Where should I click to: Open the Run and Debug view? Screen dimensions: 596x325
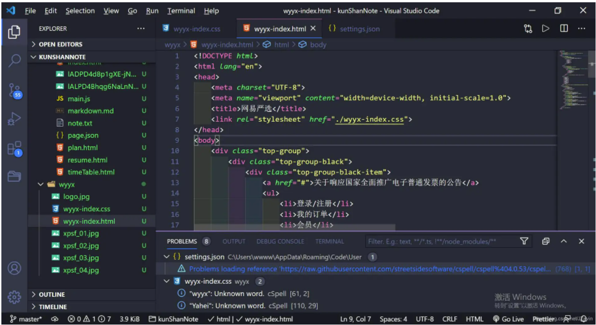click(14, 119)
